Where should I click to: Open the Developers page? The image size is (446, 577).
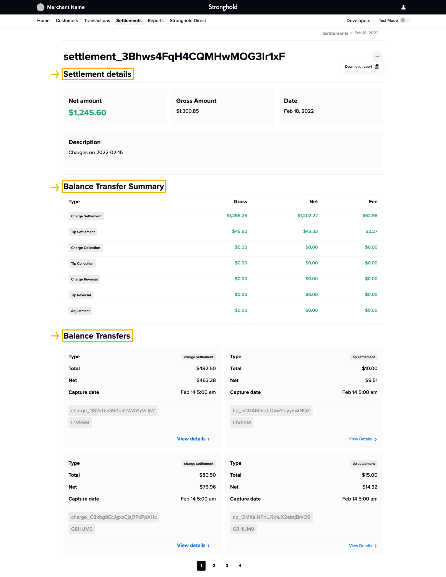(358, 20)
